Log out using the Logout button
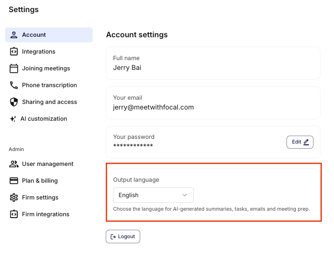Viewport: 334px width, 254px height. tap(123, 237)
